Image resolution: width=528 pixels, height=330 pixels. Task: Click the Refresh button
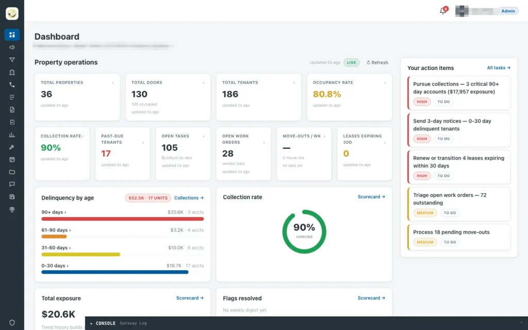coord(377,62)
